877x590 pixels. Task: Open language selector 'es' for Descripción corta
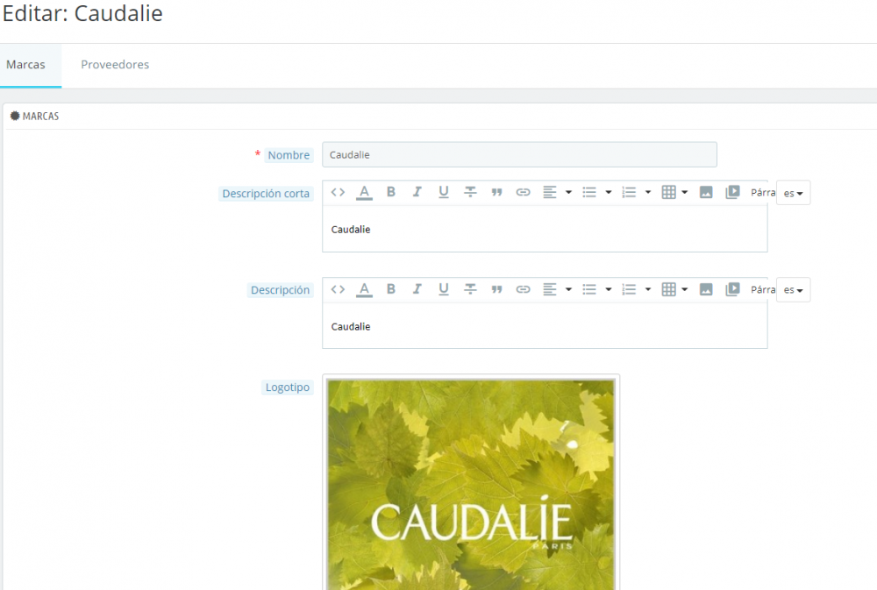coord(793,193)
